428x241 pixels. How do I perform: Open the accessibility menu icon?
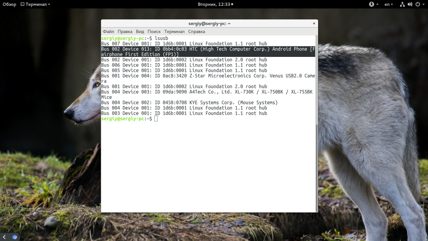click(371, 4)
